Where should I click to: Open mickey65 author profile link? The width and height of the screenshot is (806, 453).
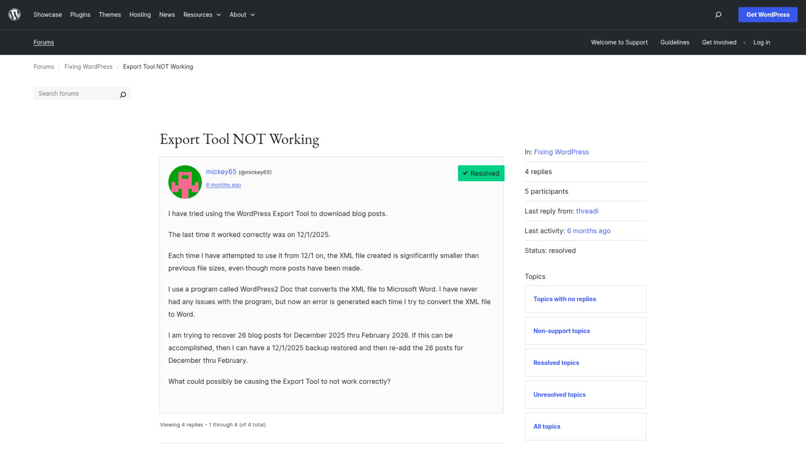pyautogui.click(x=221, y=172)
